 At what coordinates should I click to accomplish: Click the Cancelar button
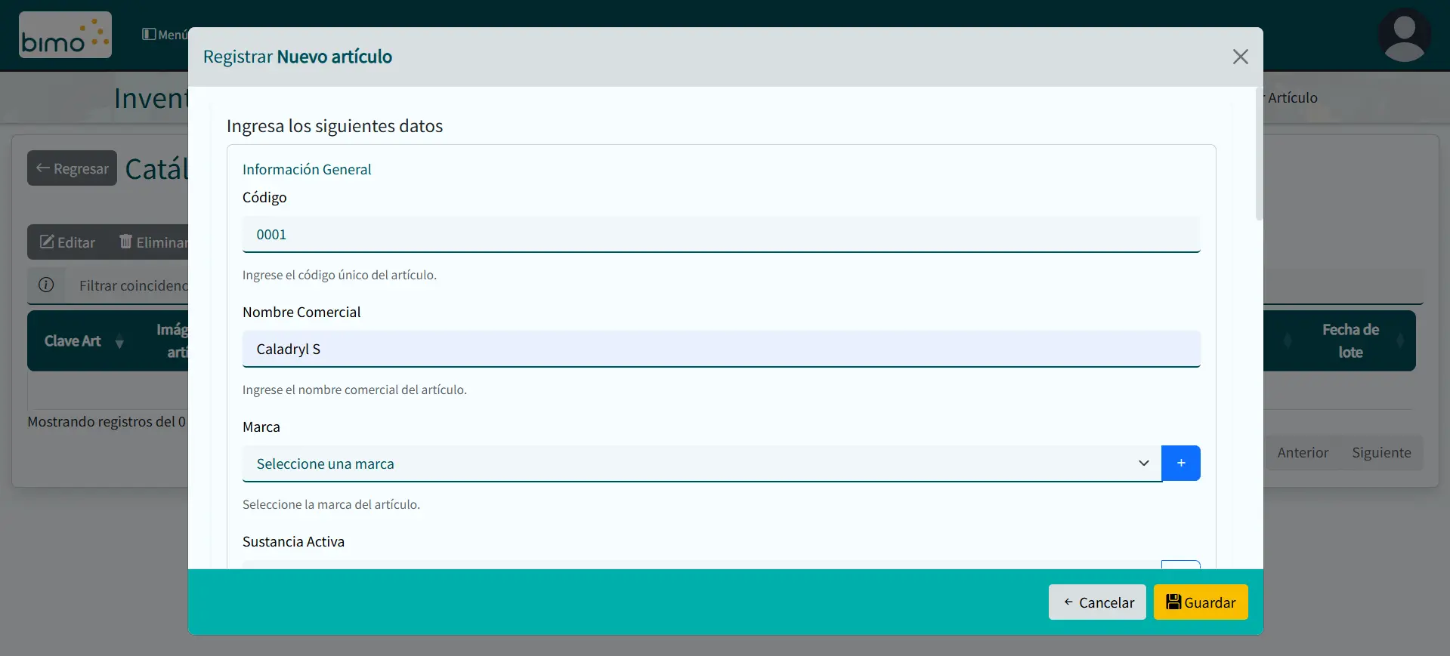tap(1097, 602)
